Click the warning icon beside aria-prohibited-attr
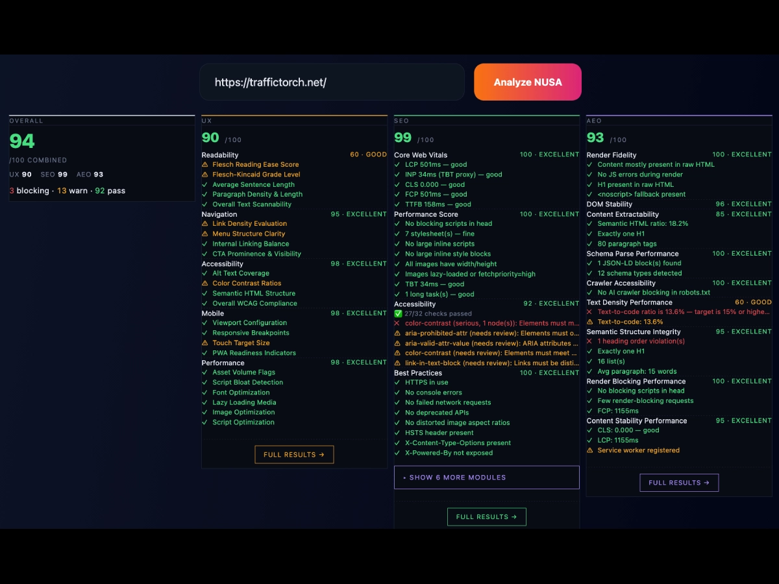 click(x=397, y=334)
